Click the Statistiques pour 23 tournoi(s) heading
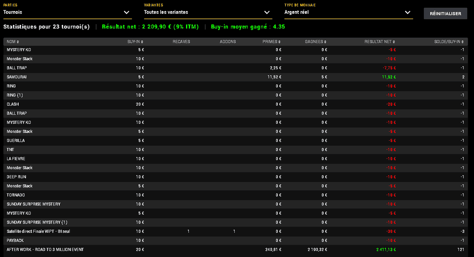The width and height of the screenshot is (474, 257). 47,27
